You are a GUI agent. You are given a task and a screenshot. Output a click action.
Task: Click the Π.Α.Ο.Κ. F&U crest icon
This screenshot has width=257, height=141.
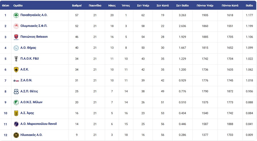click(16, 59)
